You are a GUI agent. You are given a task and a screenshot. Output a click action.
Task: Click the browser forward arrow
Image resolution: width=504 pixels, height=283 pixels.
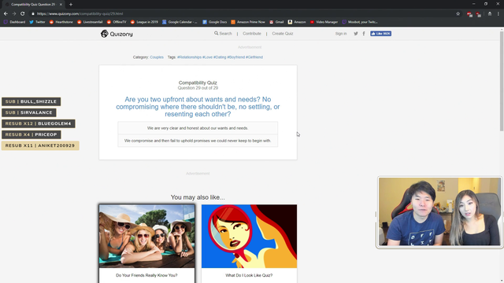click(14, 14)
